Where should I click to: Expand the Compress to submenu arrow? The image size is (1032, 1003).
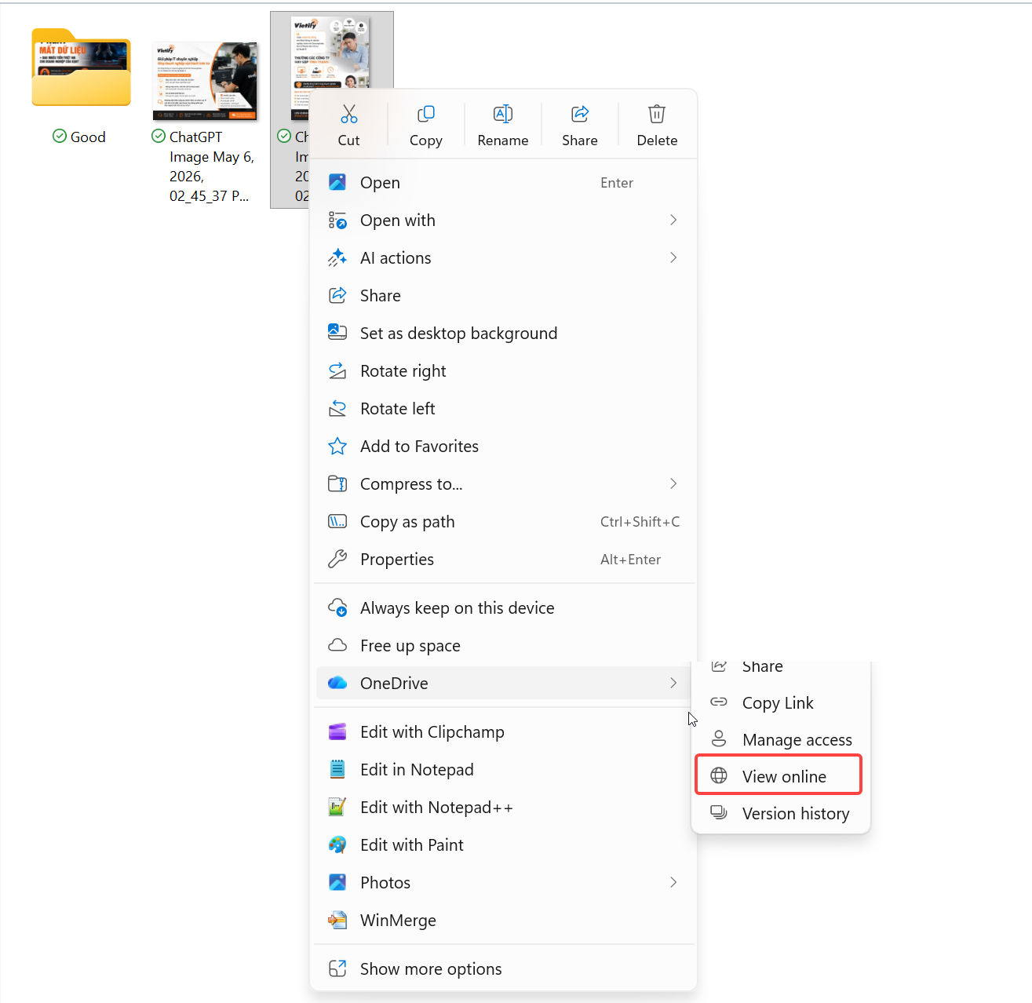coord(673,483)
